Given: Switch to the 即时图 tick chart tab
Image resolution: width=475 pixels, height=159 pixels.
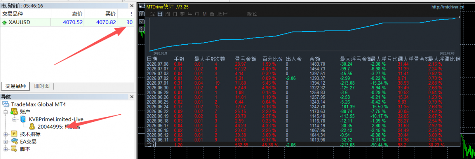Looking at the screenshot, I should coord(42,86).
